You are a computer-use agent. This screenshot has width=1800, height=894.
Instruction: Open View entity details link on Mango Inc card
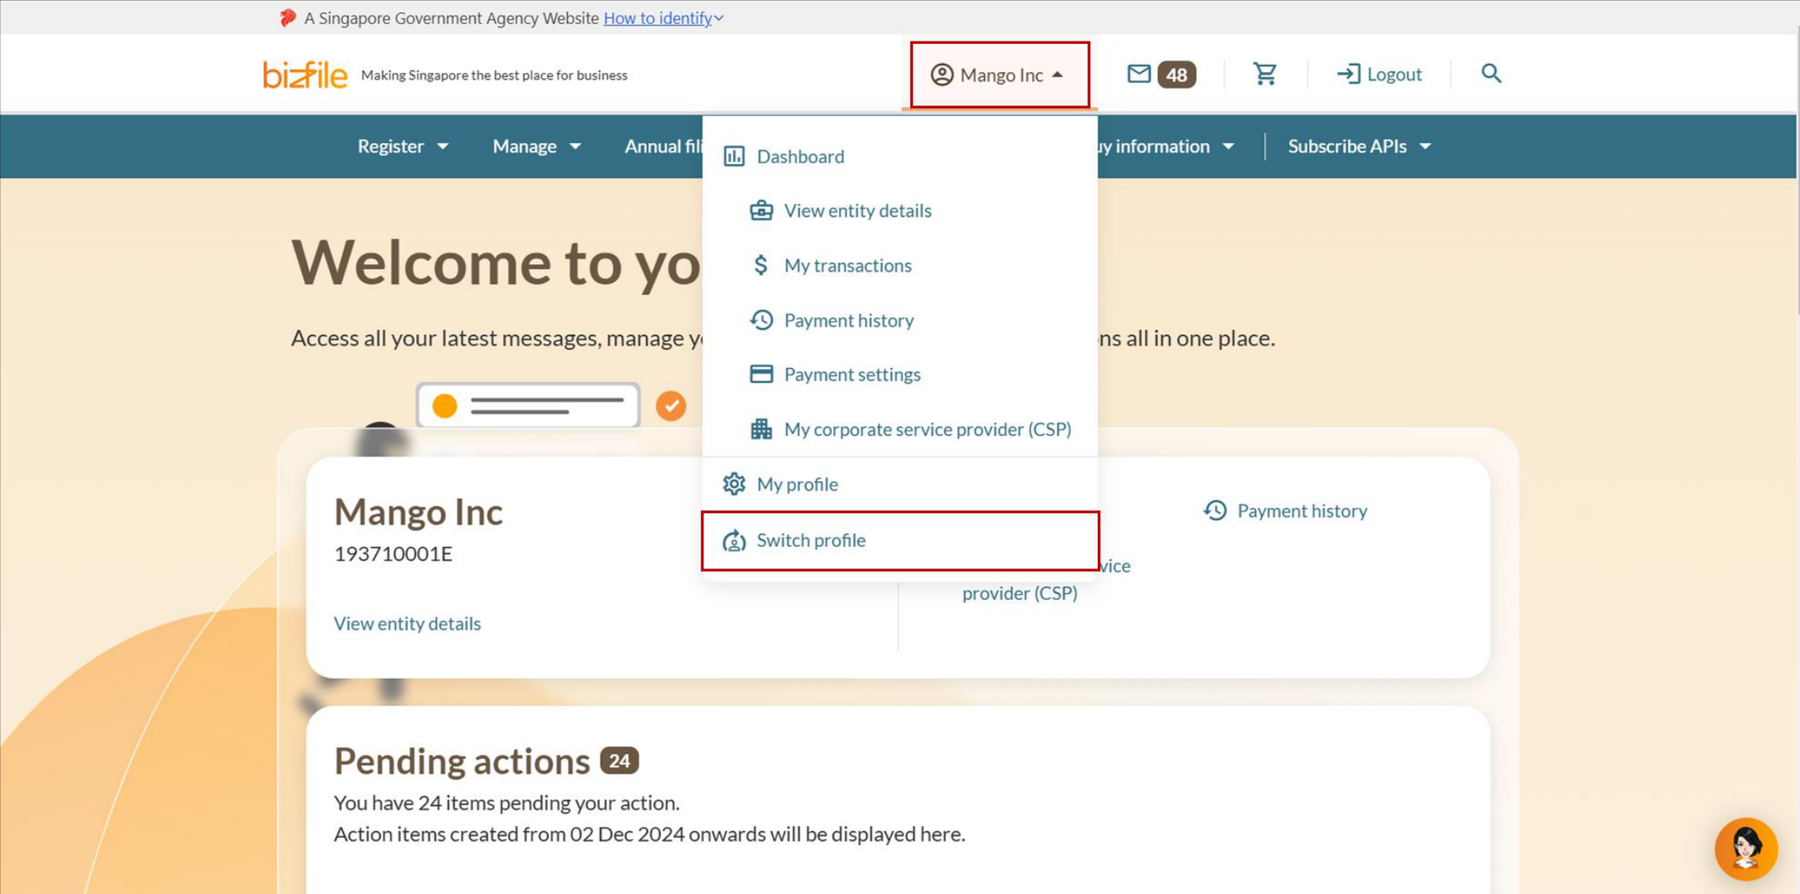tap(407, 624)
